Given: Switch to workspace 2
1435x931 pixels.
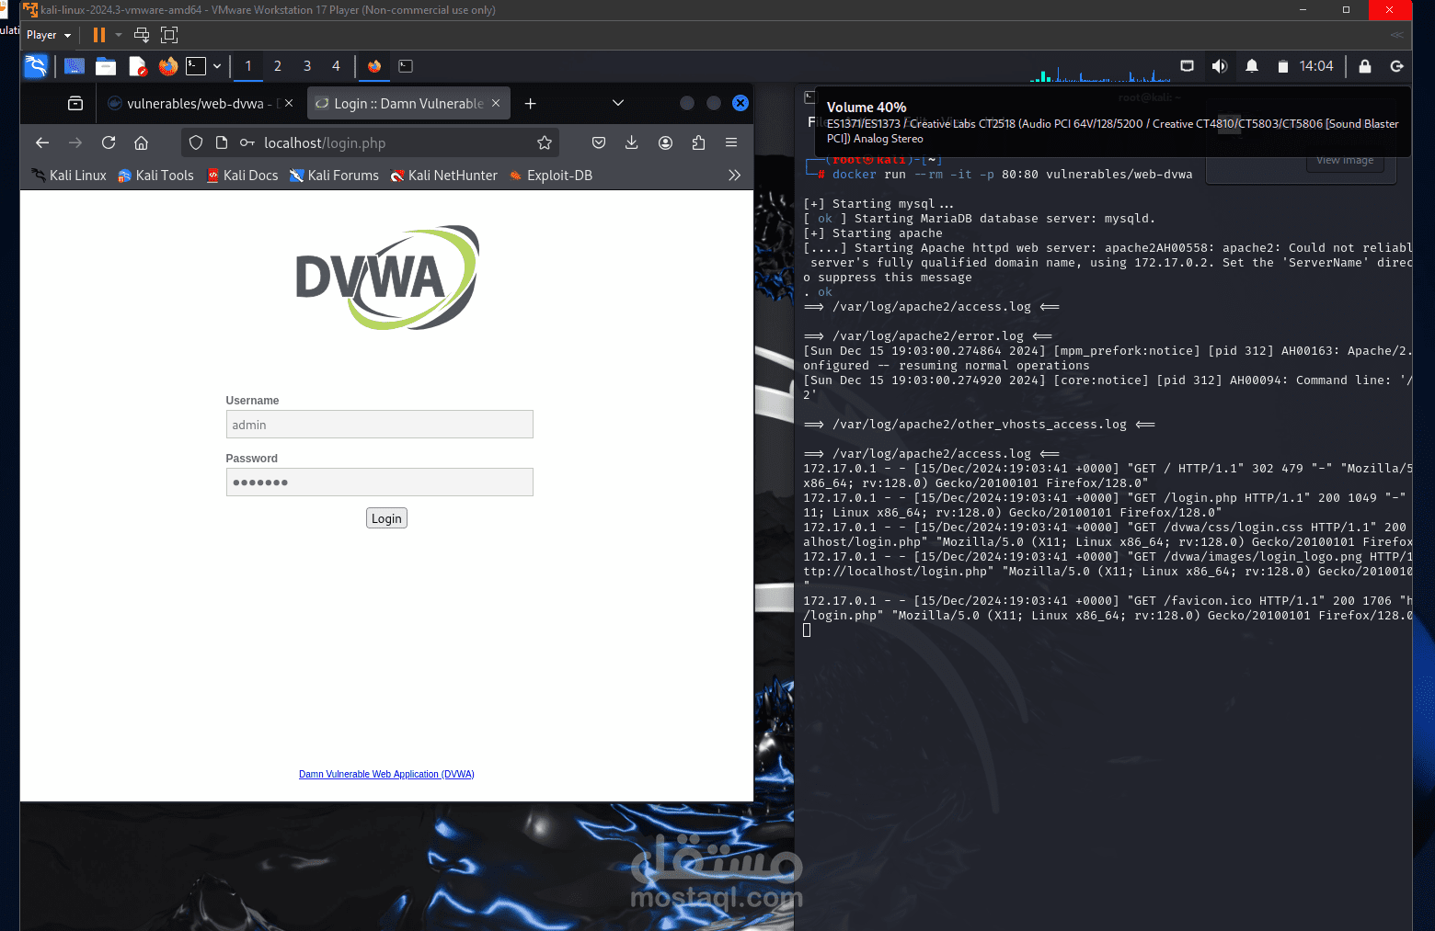Looking at the screenshot, I should [278, 66].
